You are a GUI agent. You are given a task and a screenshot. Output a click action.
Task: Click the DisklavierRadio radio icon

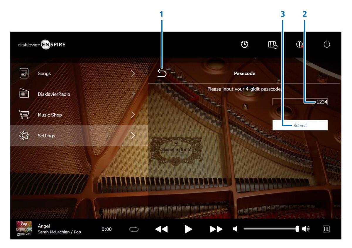click(x=24, y=94)
